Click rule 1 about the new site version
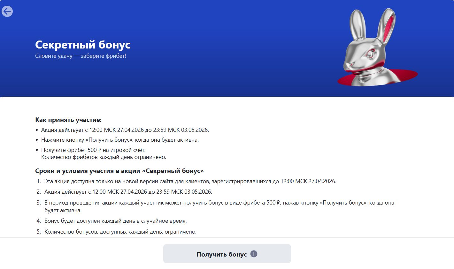454x269 pixels. point(190,181)
